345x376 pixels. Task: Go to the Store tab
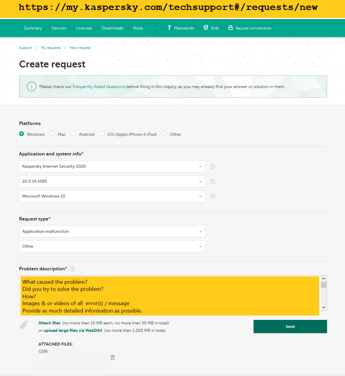138,28
